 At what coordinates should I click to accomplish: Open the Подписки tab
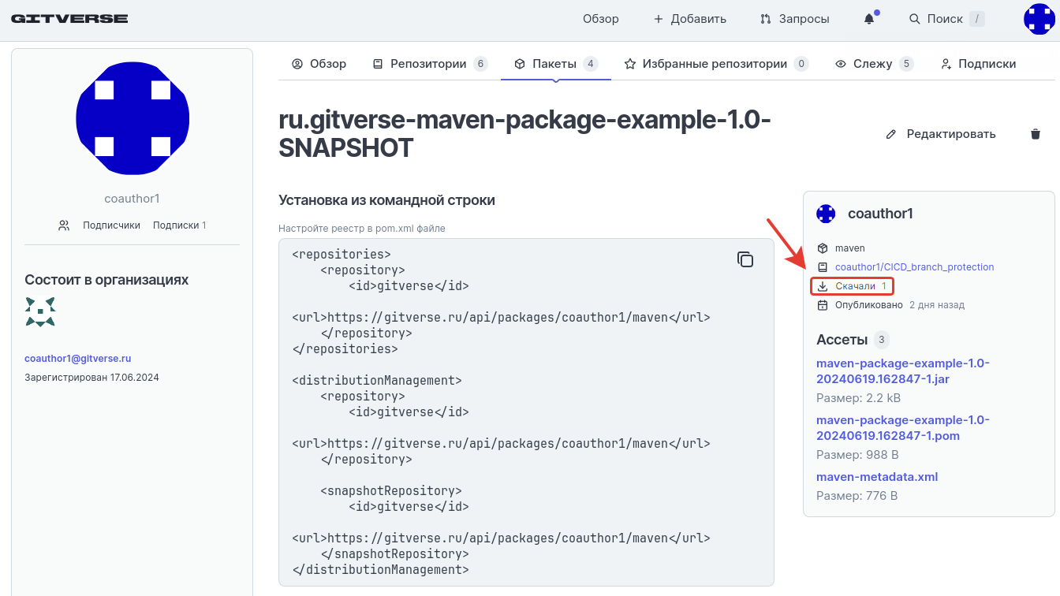click(x=978, y=64)
